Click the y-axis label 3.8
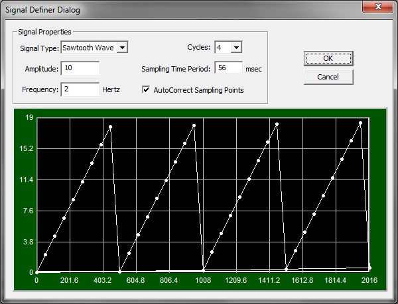The width and height of the screenshot is (398, 304). pos(28,242)
